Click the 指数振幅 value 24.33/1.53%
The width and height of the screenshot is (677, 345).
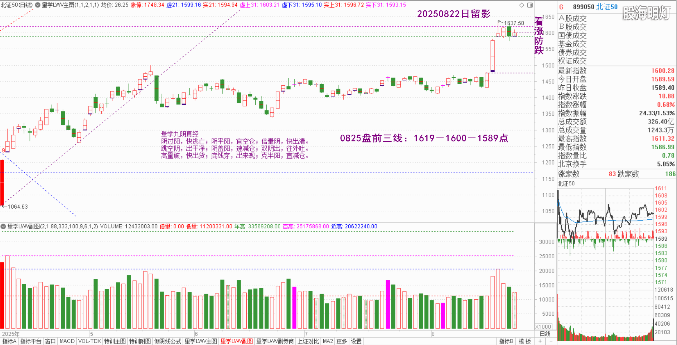point(657,113)
